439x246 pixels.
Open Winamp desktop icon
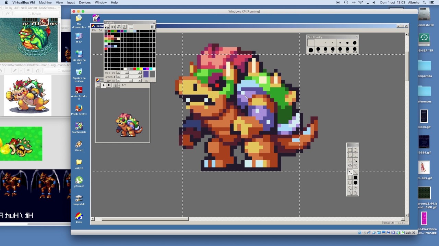tap(79, 146)
